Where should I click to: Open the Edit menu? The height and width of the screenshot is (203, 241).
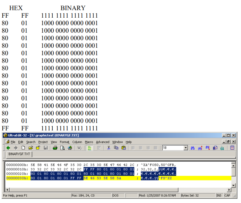click(x=21, y=142)
